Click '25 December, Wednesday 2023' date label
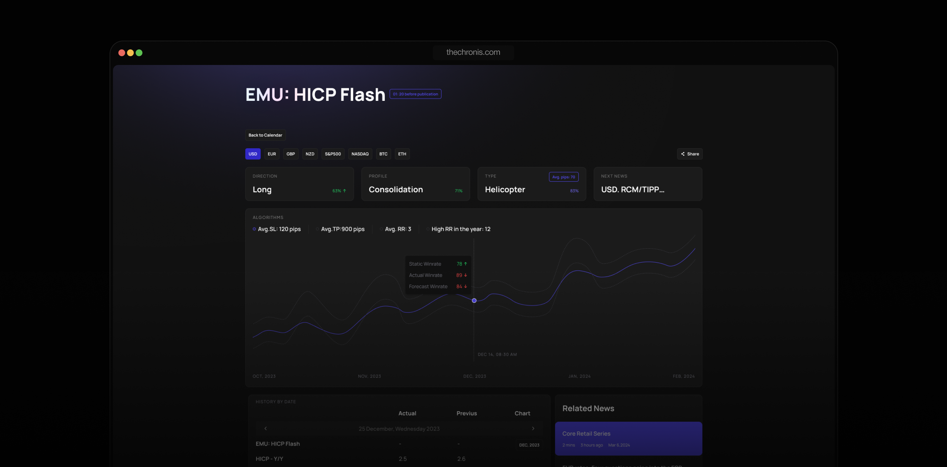 pyautogui.click(x=399, y=429)
